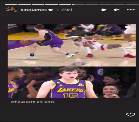Jump to the first story progress segment

point(11,4)
